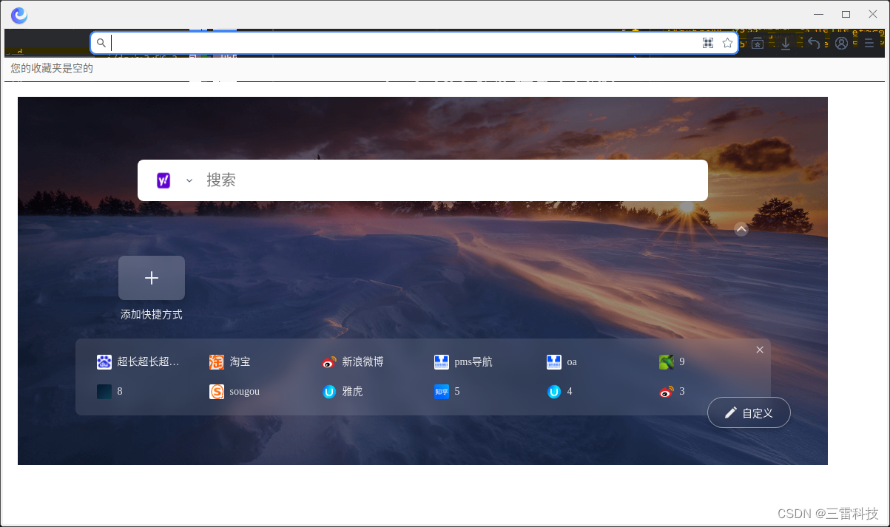Collapse the shortcuts panel with the chevron toggle

pos(741,229)
